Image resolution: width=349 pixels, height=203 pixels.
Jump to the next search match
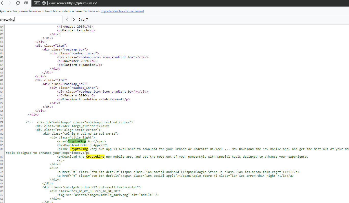74,20
